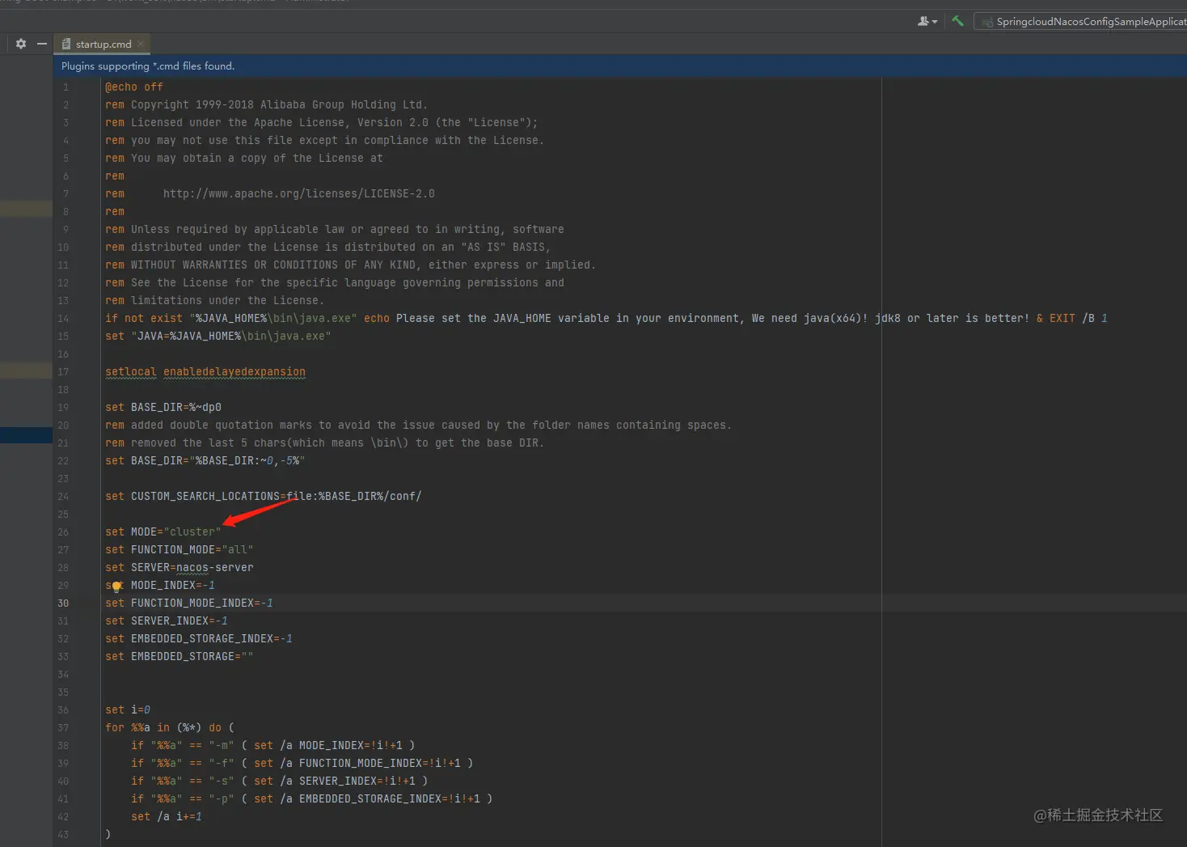1187x847 pixels.
Task: Click the '@echo off' line
Action: (134, 87)
